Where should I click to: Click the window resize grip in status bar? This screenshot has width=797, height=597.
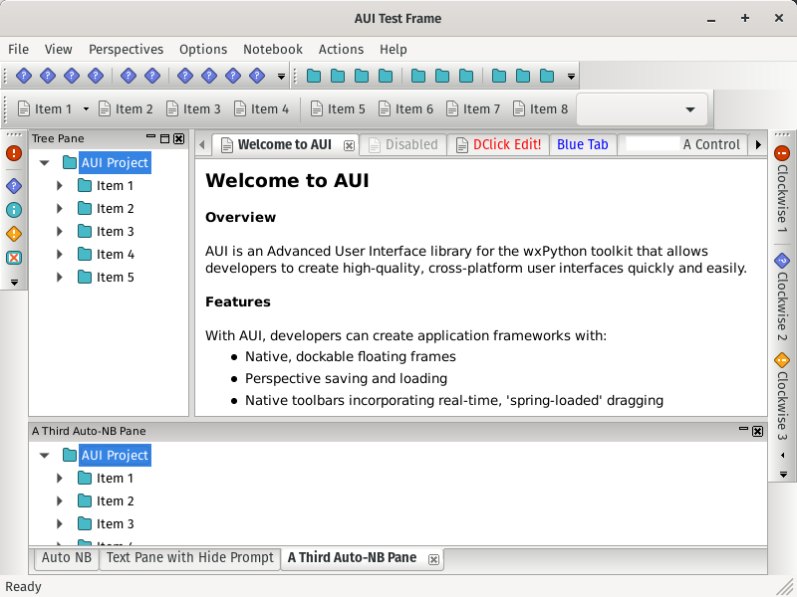[x=786, y=587]
